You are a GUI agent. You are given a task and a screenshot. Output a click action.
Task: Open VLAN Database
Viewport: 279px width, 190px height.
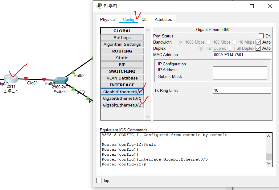122,78
